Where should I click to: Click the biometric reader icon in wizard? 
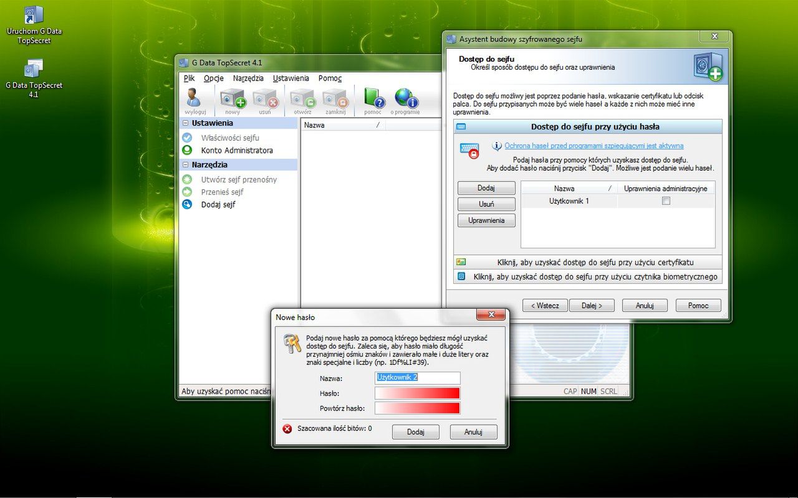461,276
